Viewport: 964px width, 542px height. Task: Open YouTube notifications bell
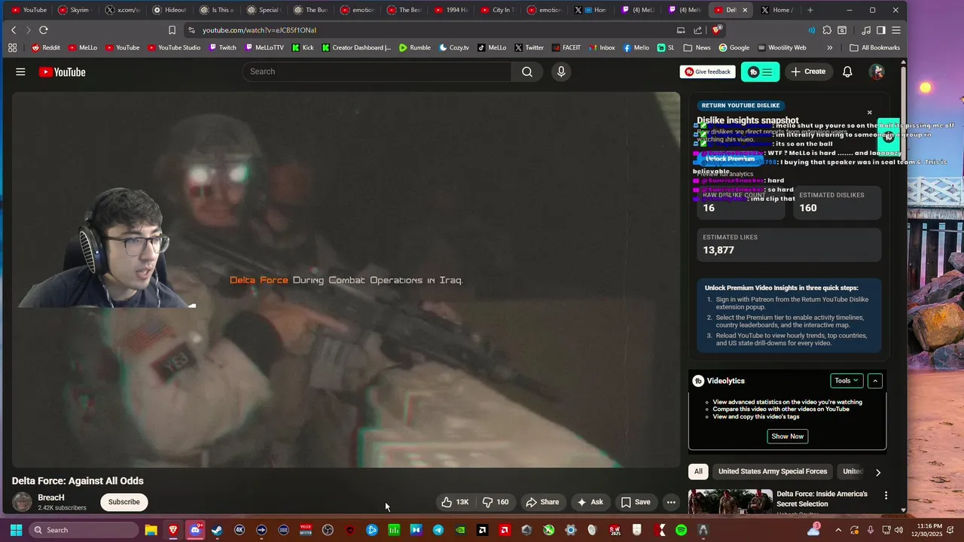click(x=847, y=72)
